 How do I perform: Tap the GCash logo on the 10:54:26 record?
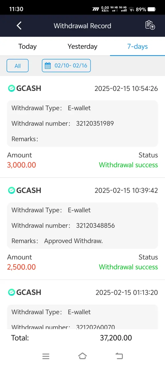point(11,88)
